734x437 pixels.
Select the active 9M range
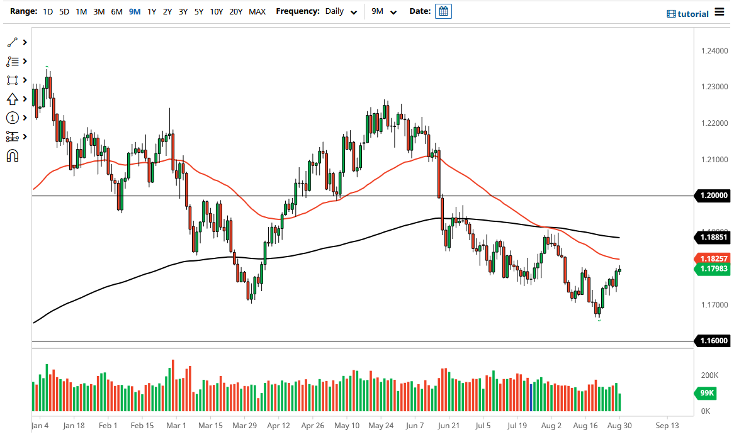(135, 11)
